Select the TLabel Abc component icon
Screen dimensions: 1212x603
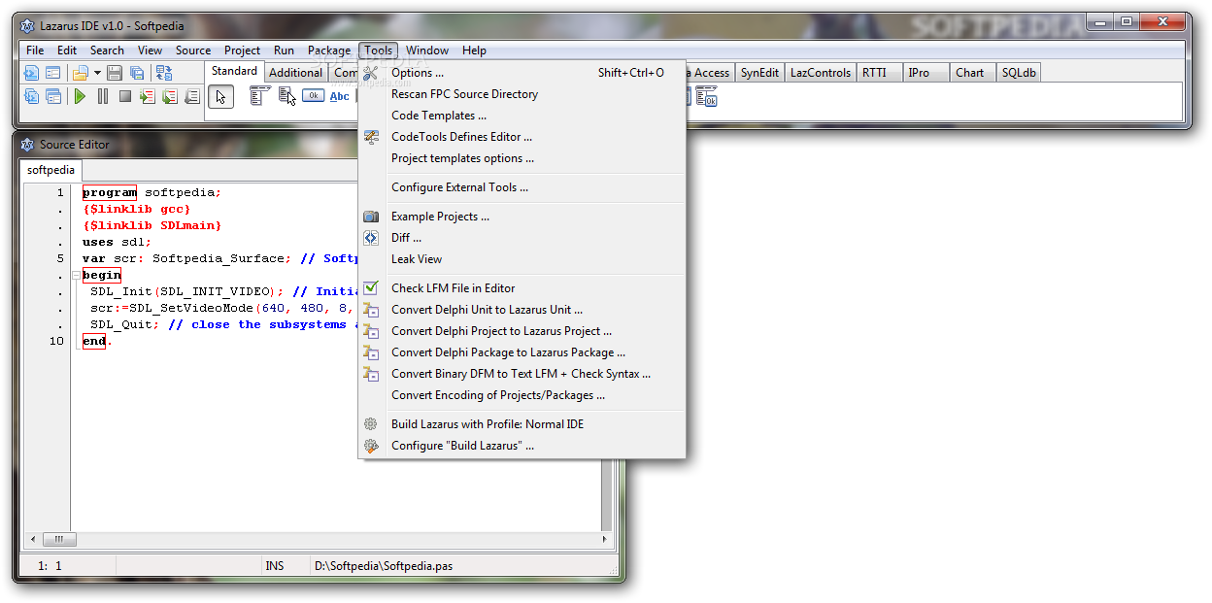coord(340,96)
